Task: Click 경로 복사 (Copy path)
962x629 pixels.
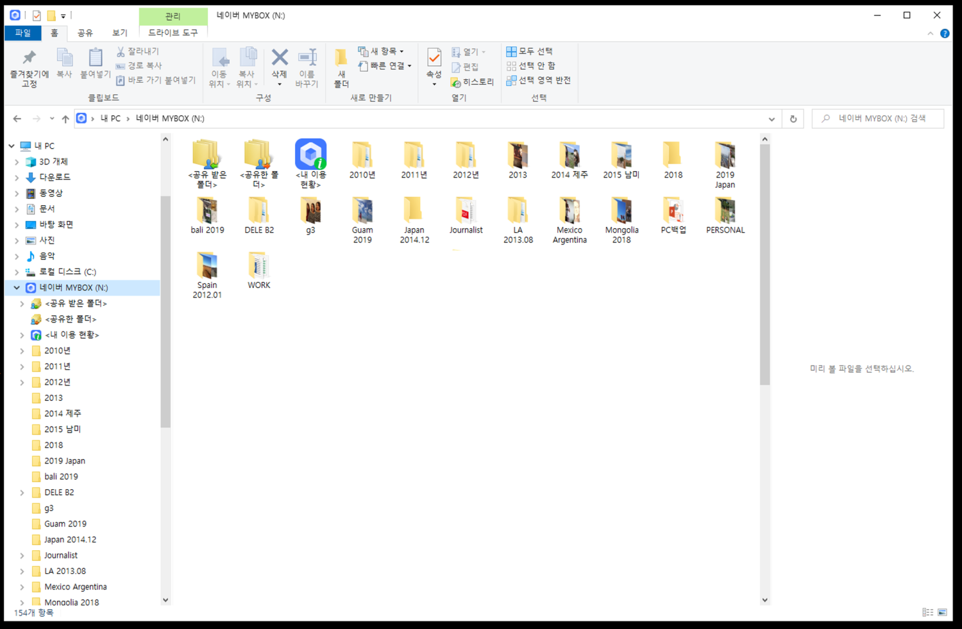Action: click(139, 65)
